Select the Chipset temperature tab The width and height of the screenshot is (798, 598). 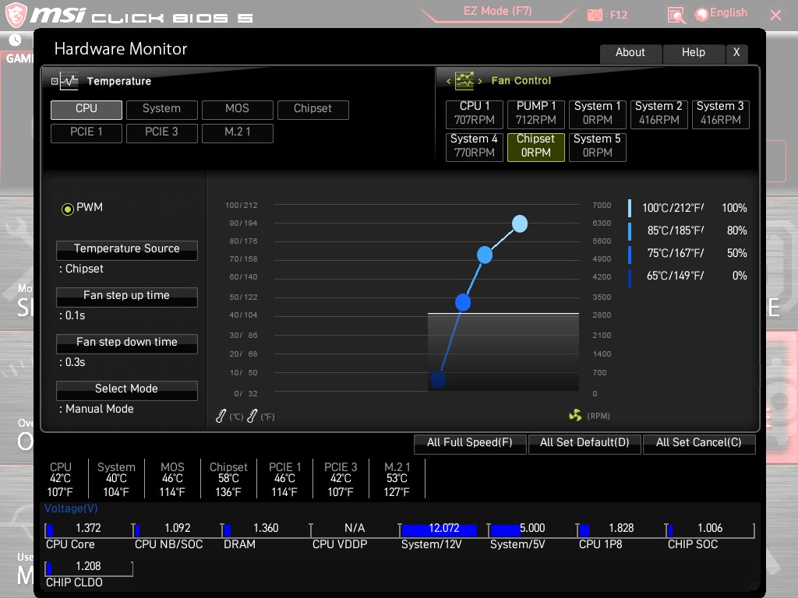pos(313,110)
